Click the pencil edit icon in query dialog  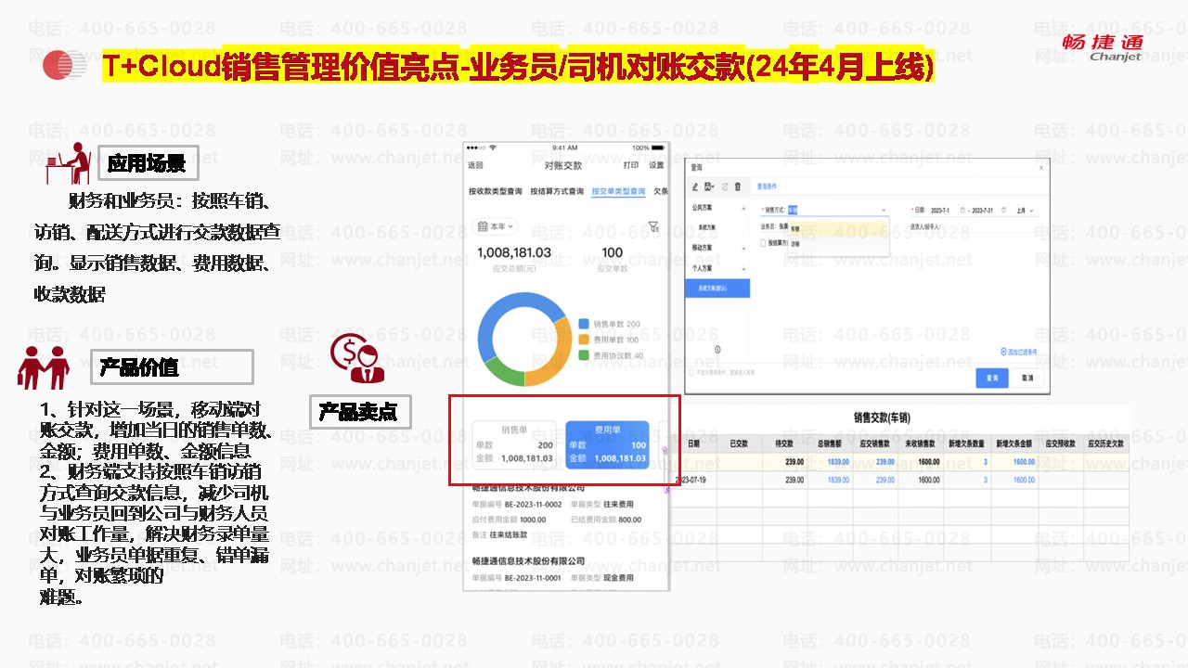point(695,186)
